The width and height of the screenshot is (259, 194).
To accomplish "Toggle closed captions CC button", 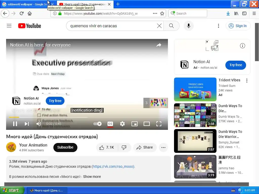I will [110, 124].
